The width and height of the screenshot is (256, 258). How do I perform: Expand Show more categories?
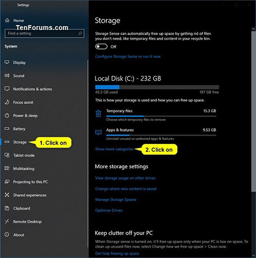(114, 149)
